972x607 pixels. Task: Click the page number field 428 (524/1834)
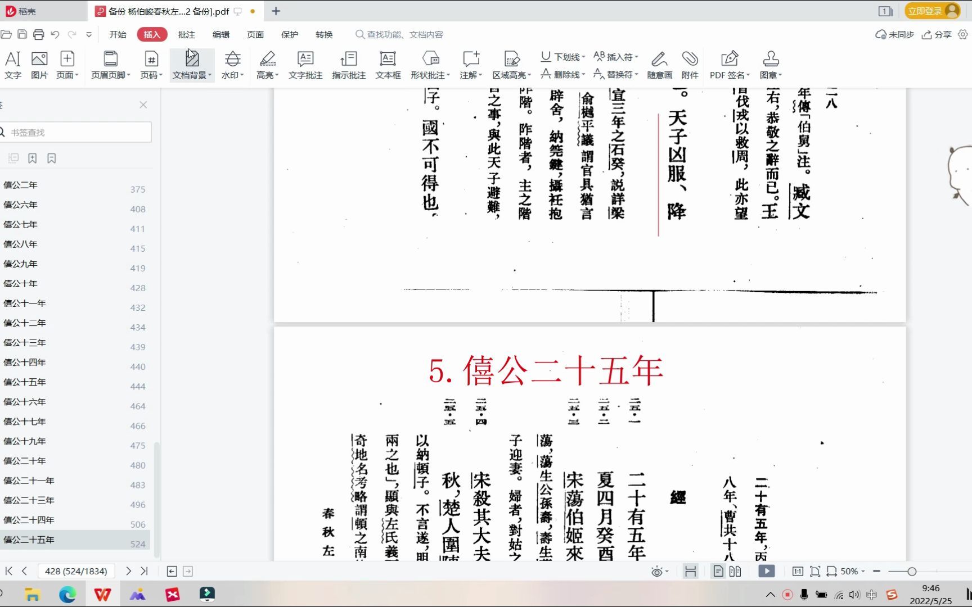(76, 571)
